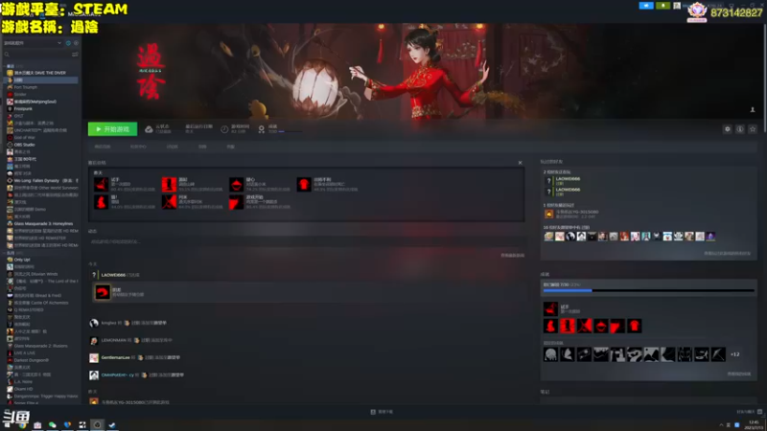Click the green 开始游戏 play button
The height and width of the screenshot is (431, 767).
(112, 129)
